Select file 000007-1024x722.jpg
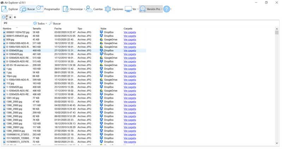282x149 pixels. (x=18, y=32)
